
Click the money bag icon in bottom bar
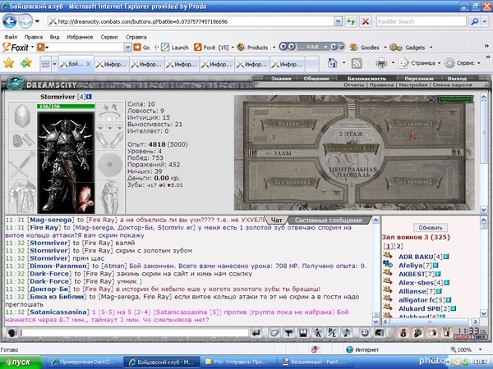point(403,333)
